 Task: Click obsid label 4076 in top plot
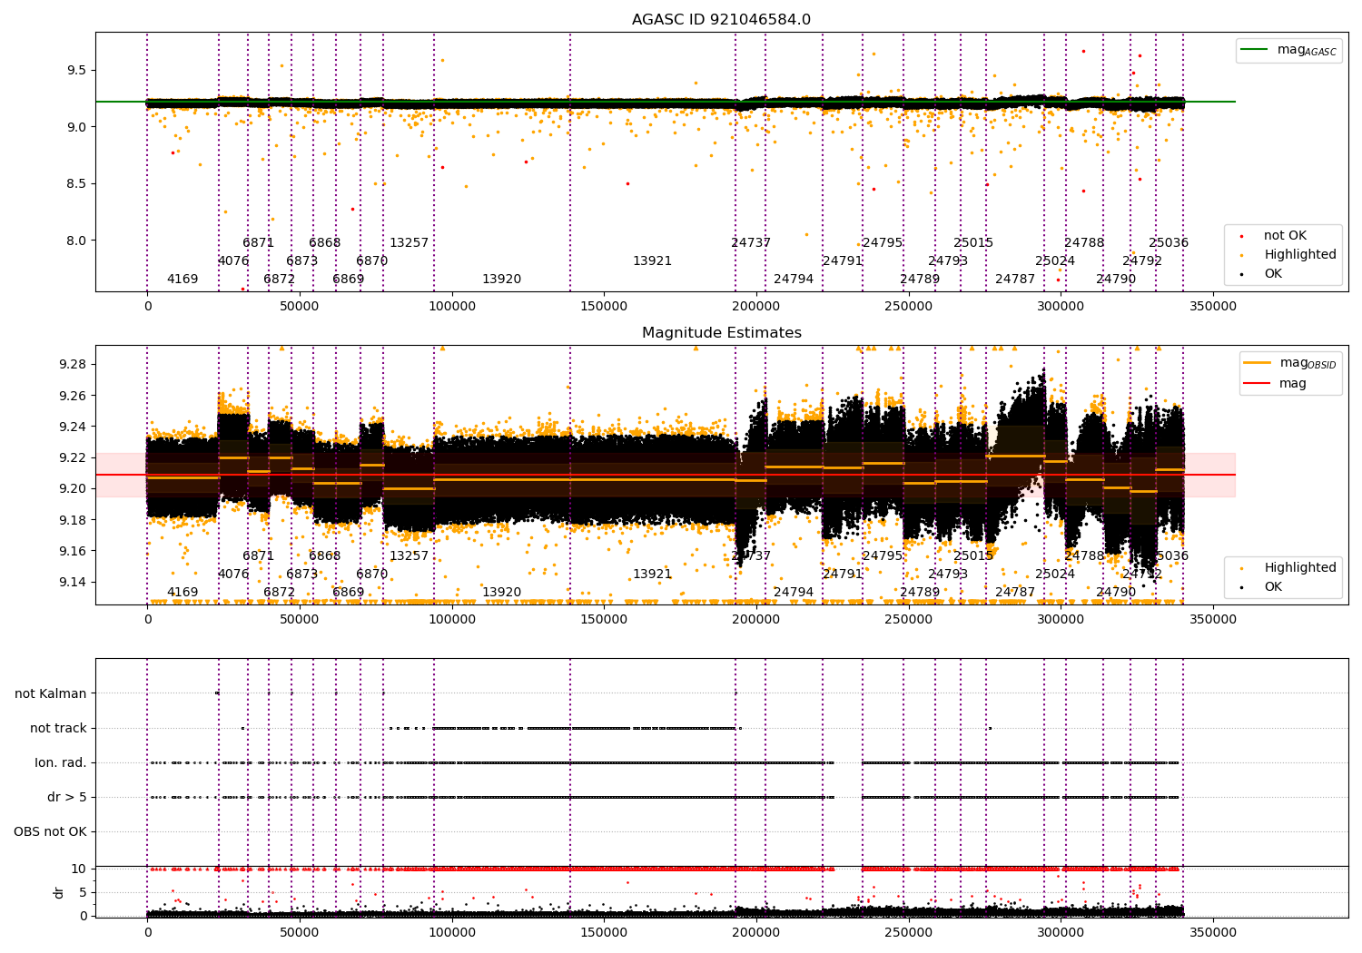233,261
